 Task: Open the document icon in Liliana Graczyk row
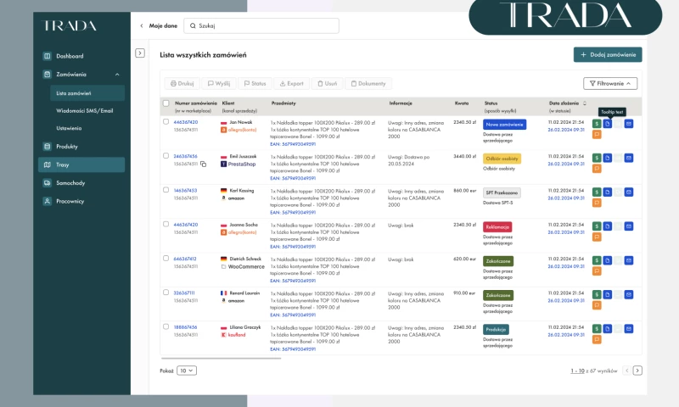point(608,329)
